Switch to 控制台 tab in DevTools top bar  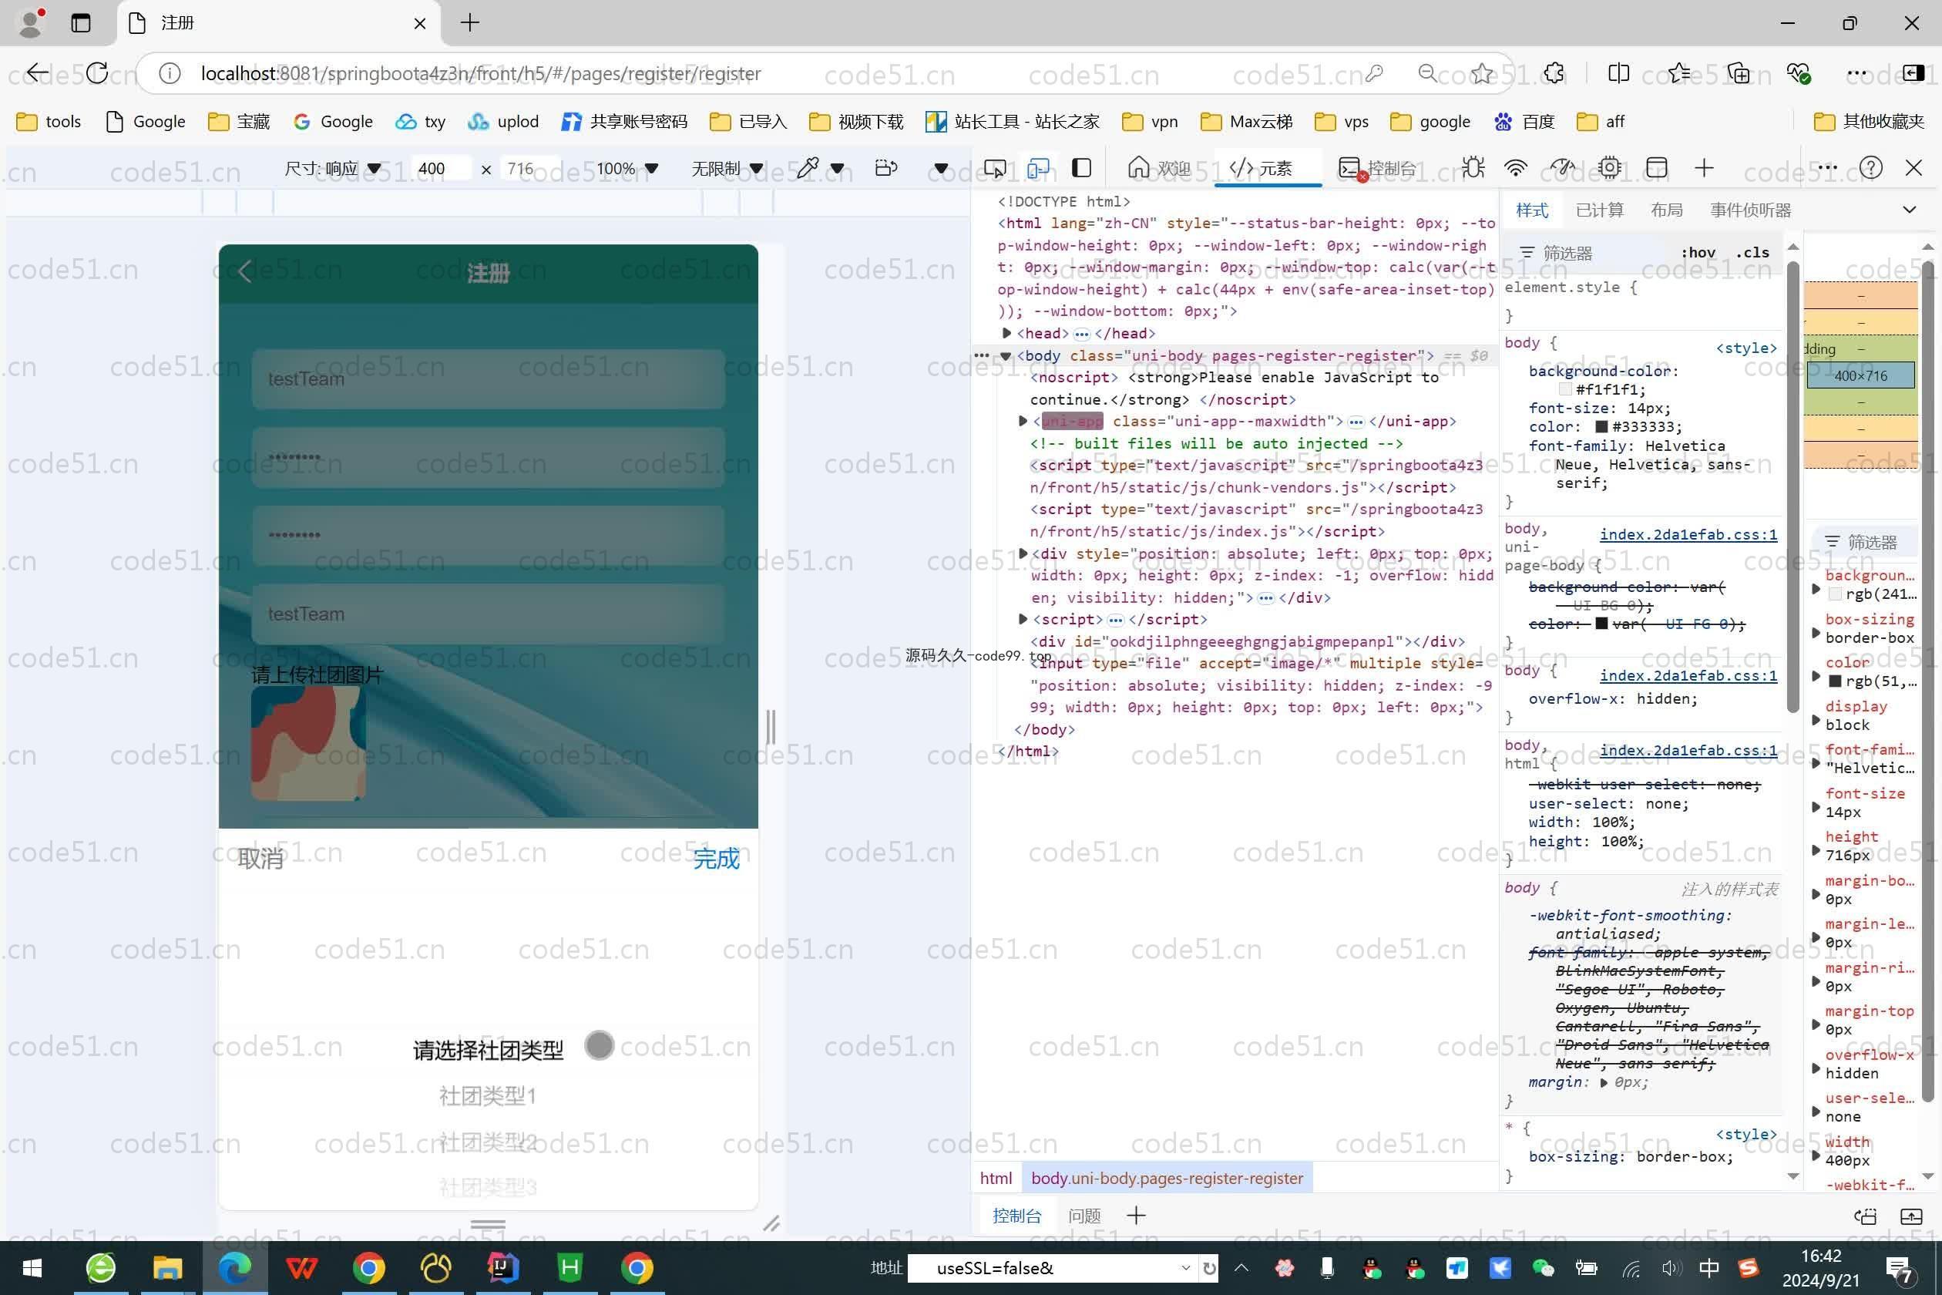pyautogui.click(x=1377, y=169)
